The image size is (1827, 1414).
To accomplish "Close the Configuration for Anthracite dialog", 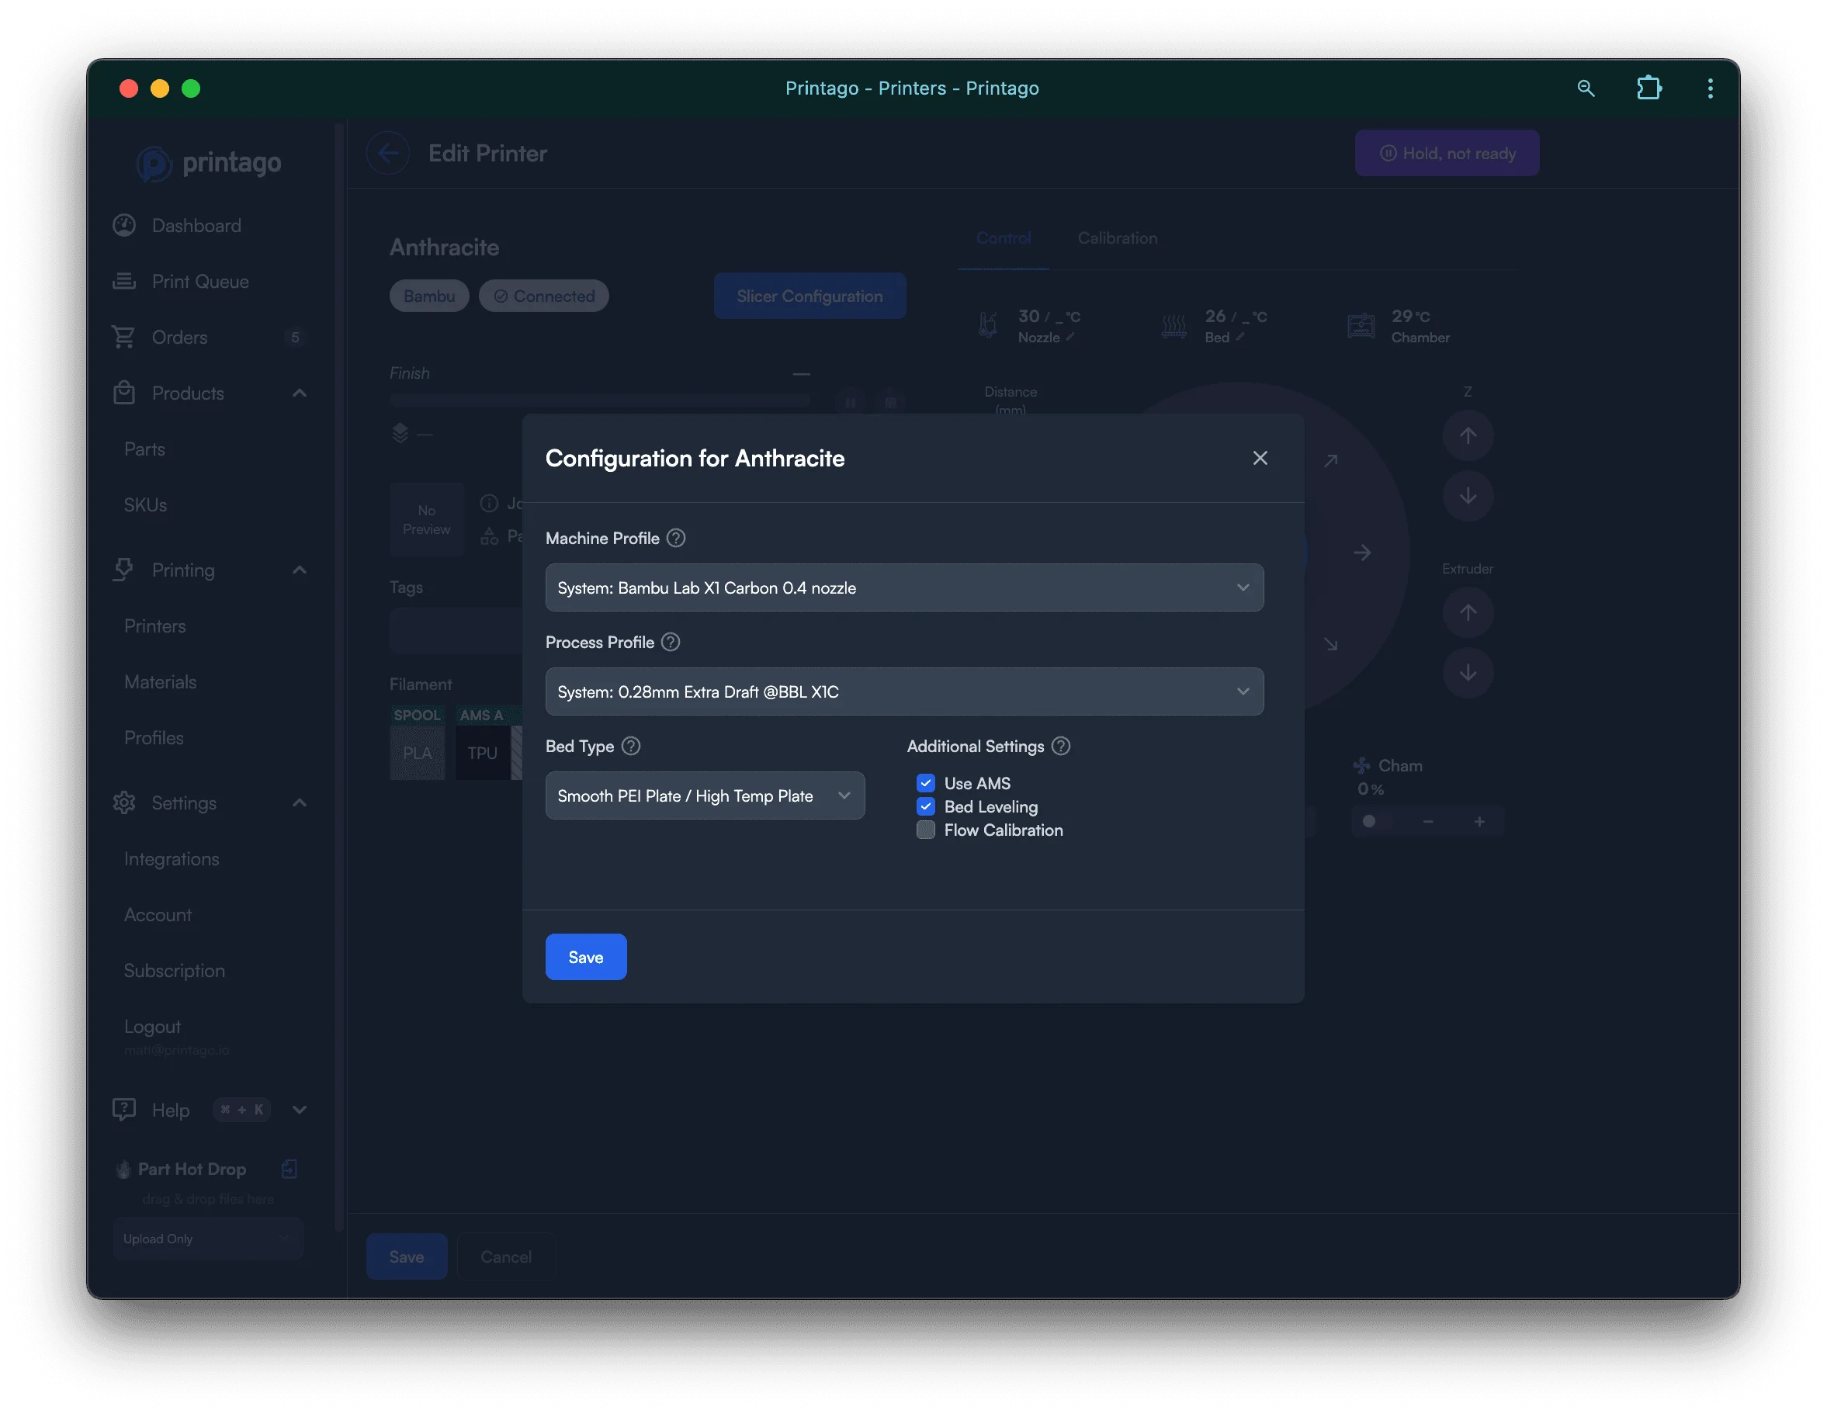I will (1260, 458).
